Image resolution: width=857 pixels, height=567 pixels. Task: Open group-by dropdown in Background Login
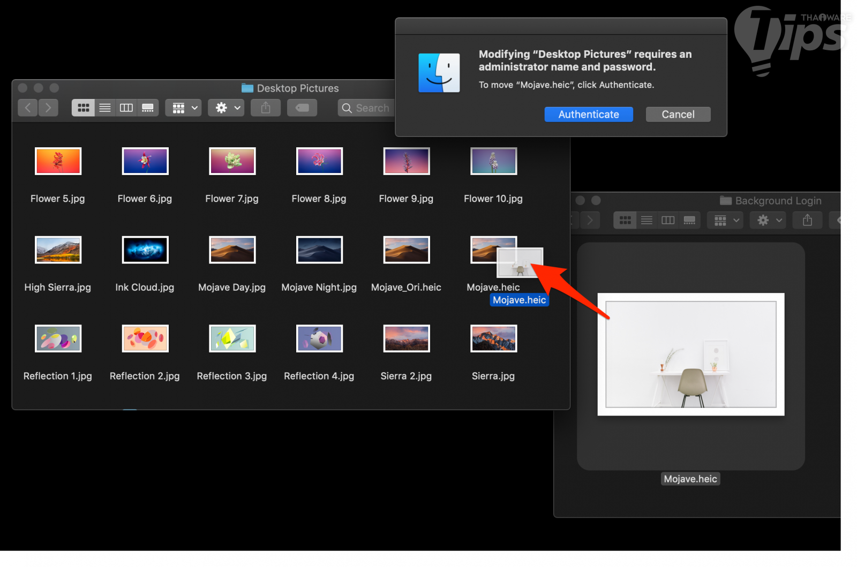(726, 220)
